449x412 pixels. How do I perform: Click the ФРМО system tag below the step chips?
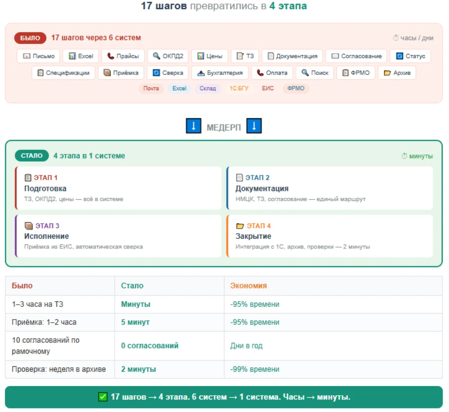pyautogui.click(x=296, y=88)
